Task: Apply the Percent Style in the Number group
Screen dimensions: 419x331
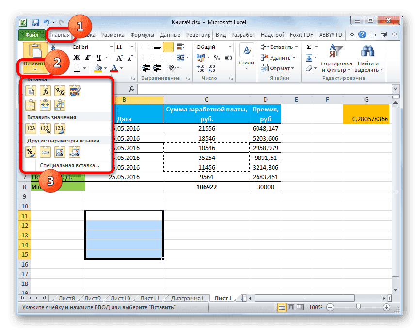Action: tap(217, 57)
